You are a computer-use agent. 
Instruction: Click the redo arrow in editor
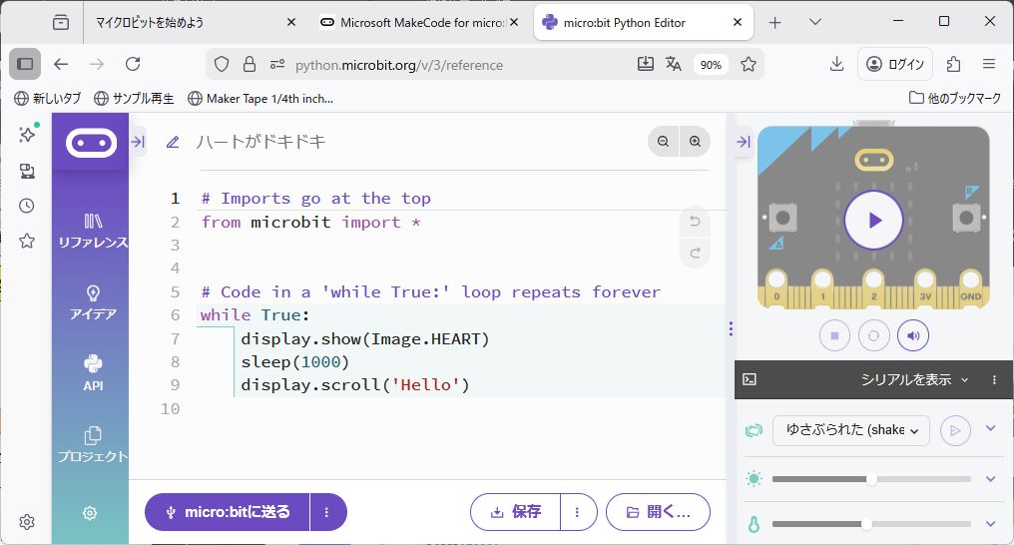[x=695, y=253]
